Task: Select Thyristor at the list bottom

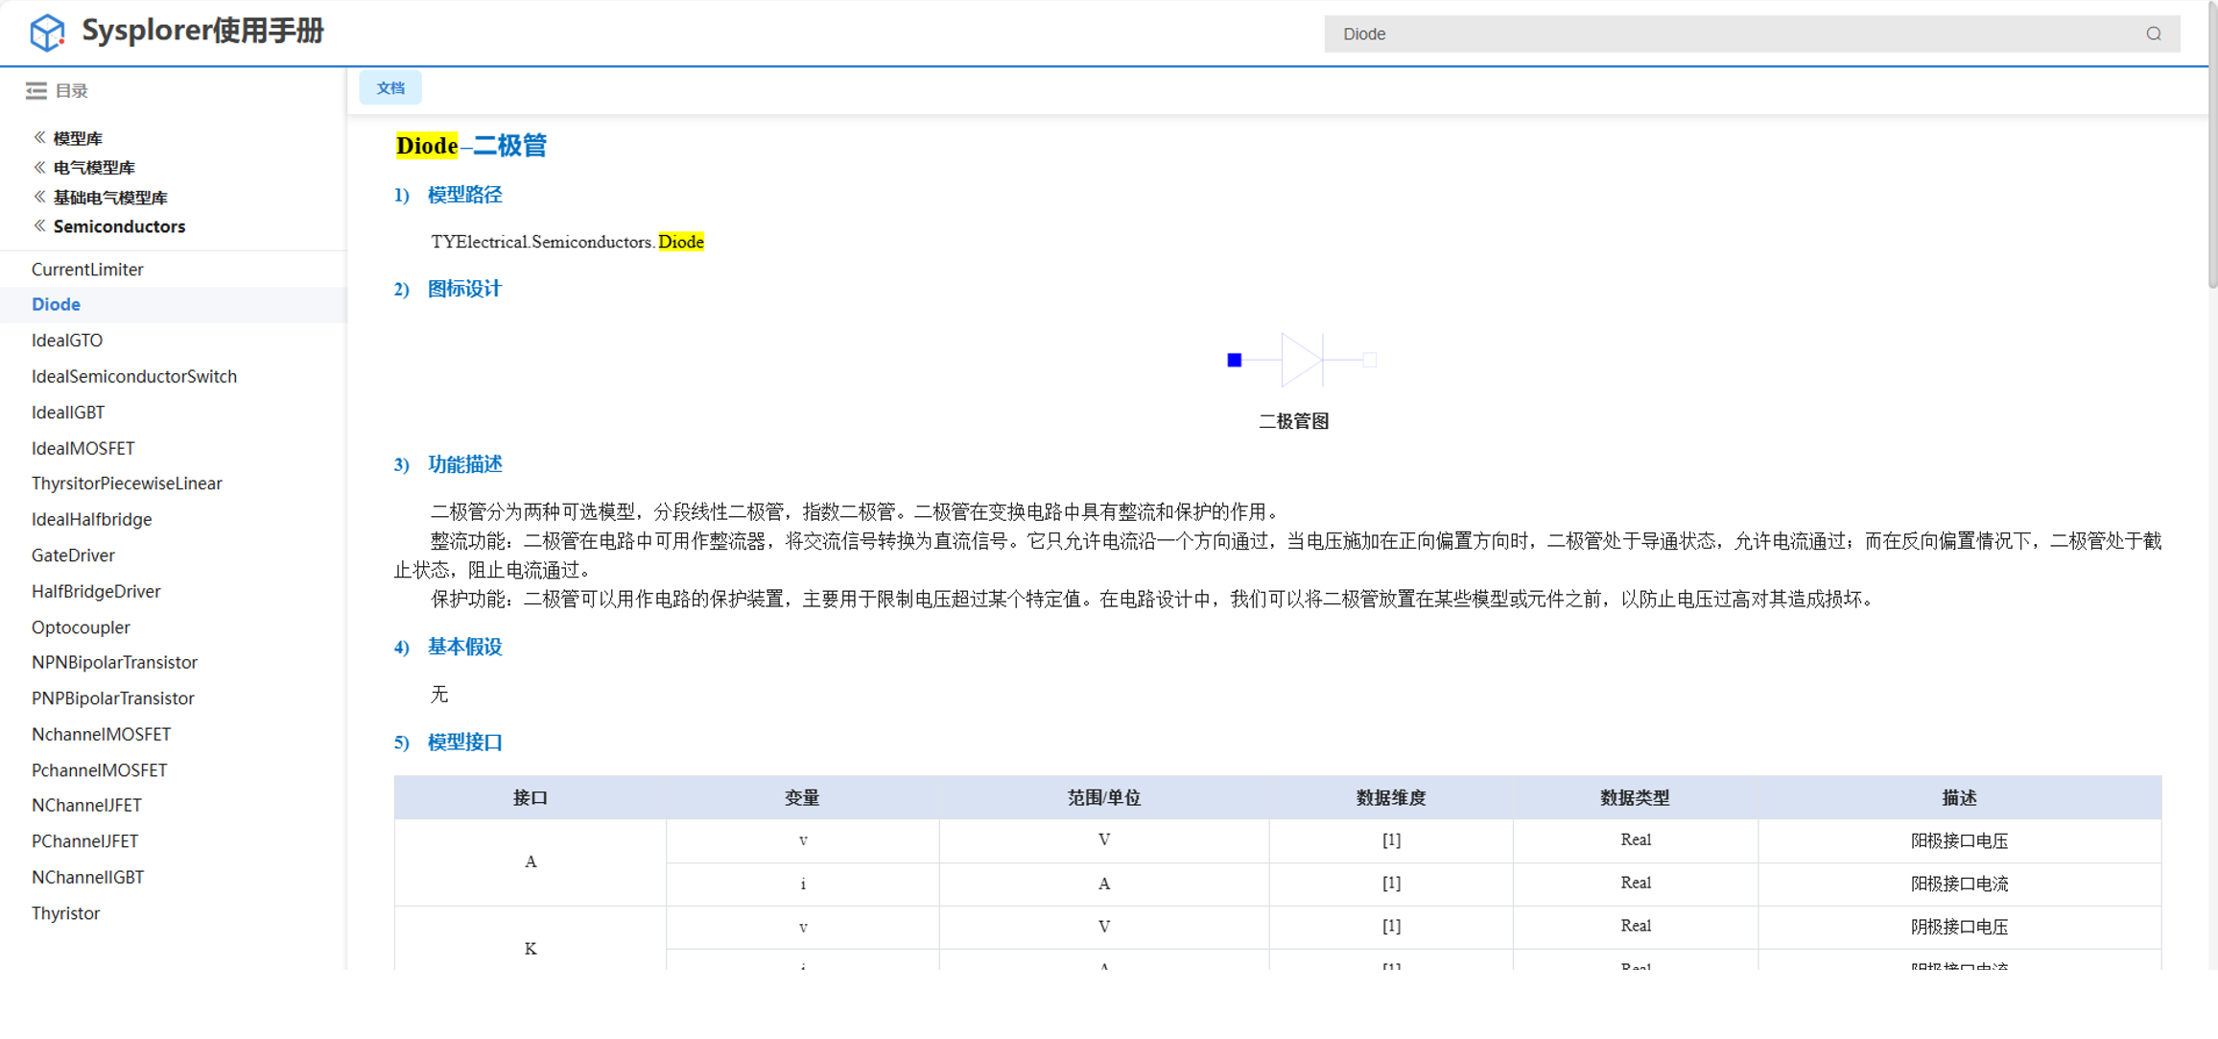Action: [x=65, y=913]
